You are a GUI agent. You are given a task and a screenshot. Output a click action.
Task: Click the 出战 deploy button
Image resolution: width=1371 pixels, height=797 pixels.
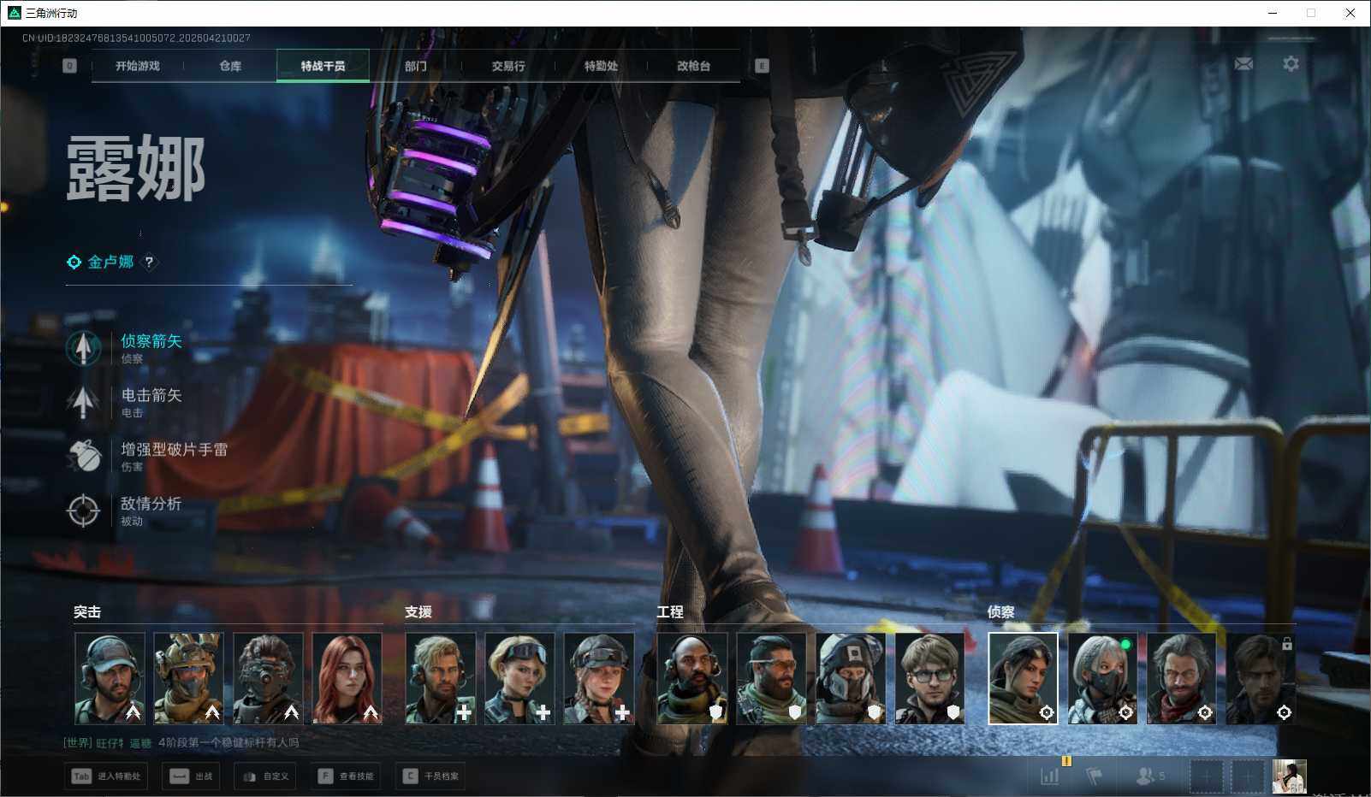point(192,776)
